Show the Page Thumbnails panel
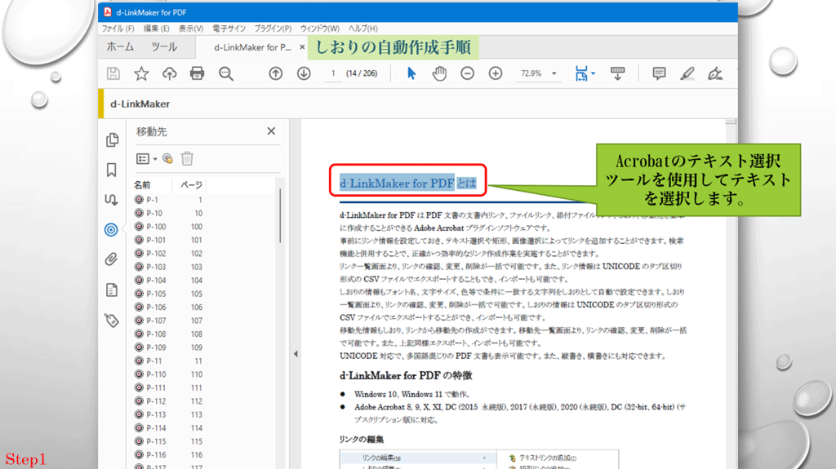Image resolution: width=836 pixels, height=469 pixels. click(x=112, y=140)
